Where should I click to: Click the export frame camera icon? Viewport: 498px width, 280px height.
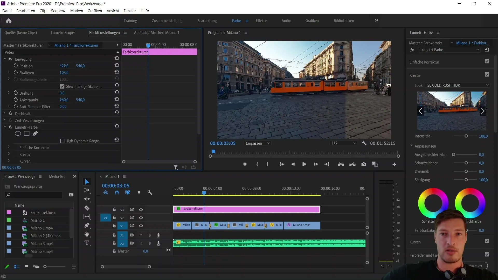tap(364, 164)
